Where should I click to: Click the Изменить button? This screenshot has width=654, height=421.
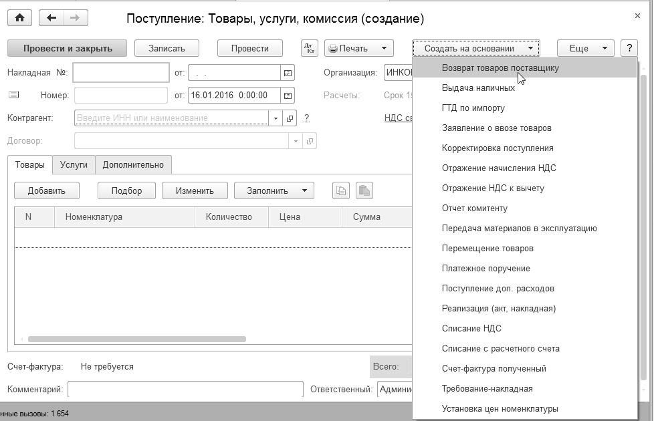click(195, 191)
